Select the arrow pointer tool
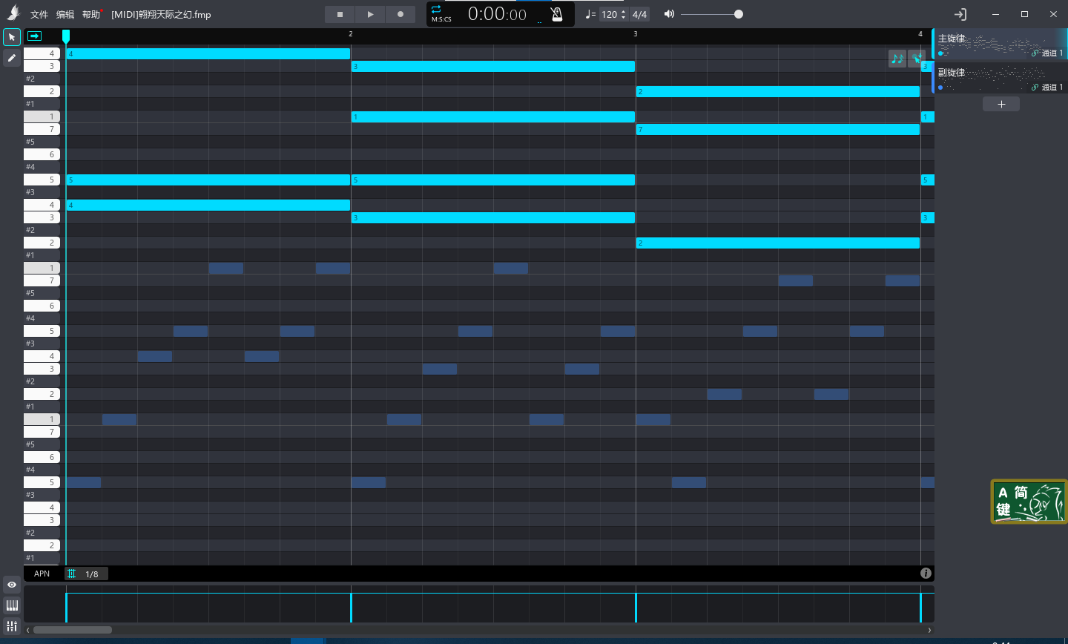Screen dimensions: 1068x644 pyautogui.click(x=12, y=37)
